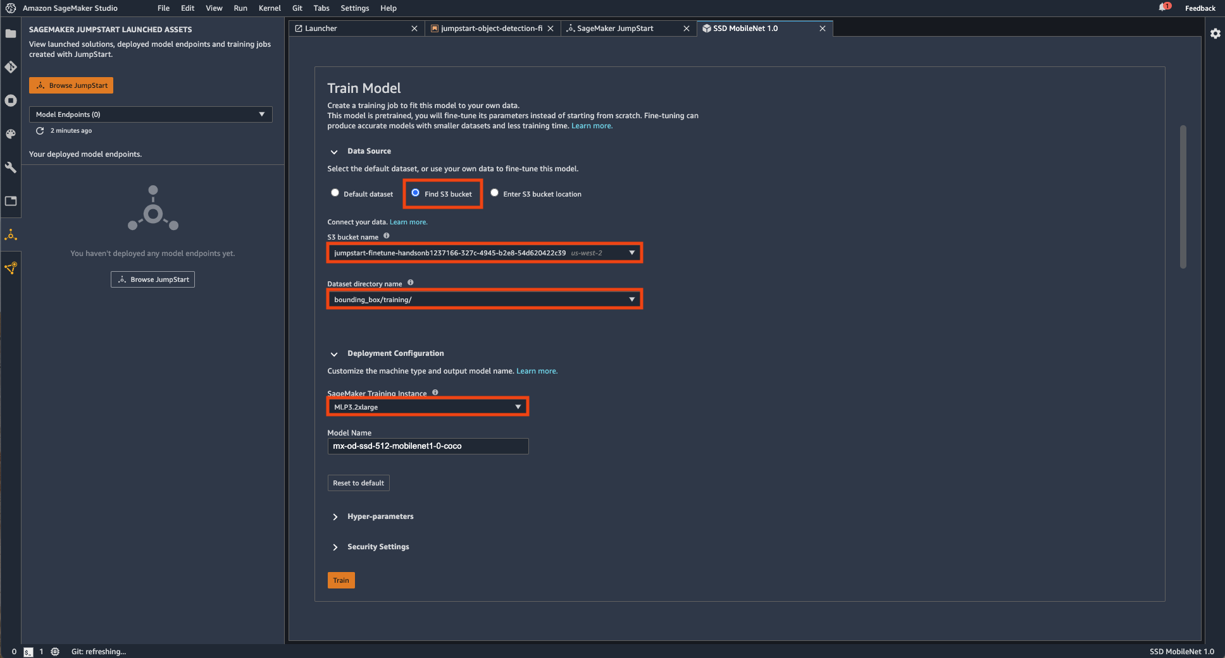1225x658 pixels.
Task: Expand the Hyper-parameters section
Action: (335, 517)
